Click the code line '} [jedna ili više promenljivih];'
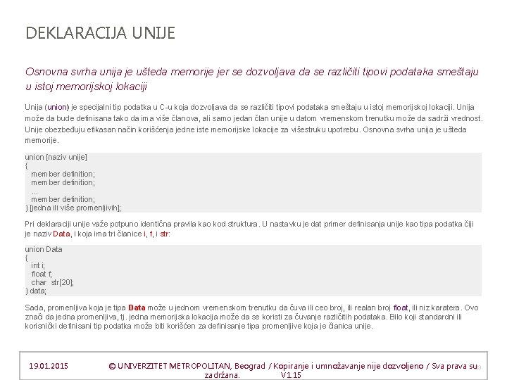The height and width of the screenshot is (380, 507). click(x=73, y=208)
